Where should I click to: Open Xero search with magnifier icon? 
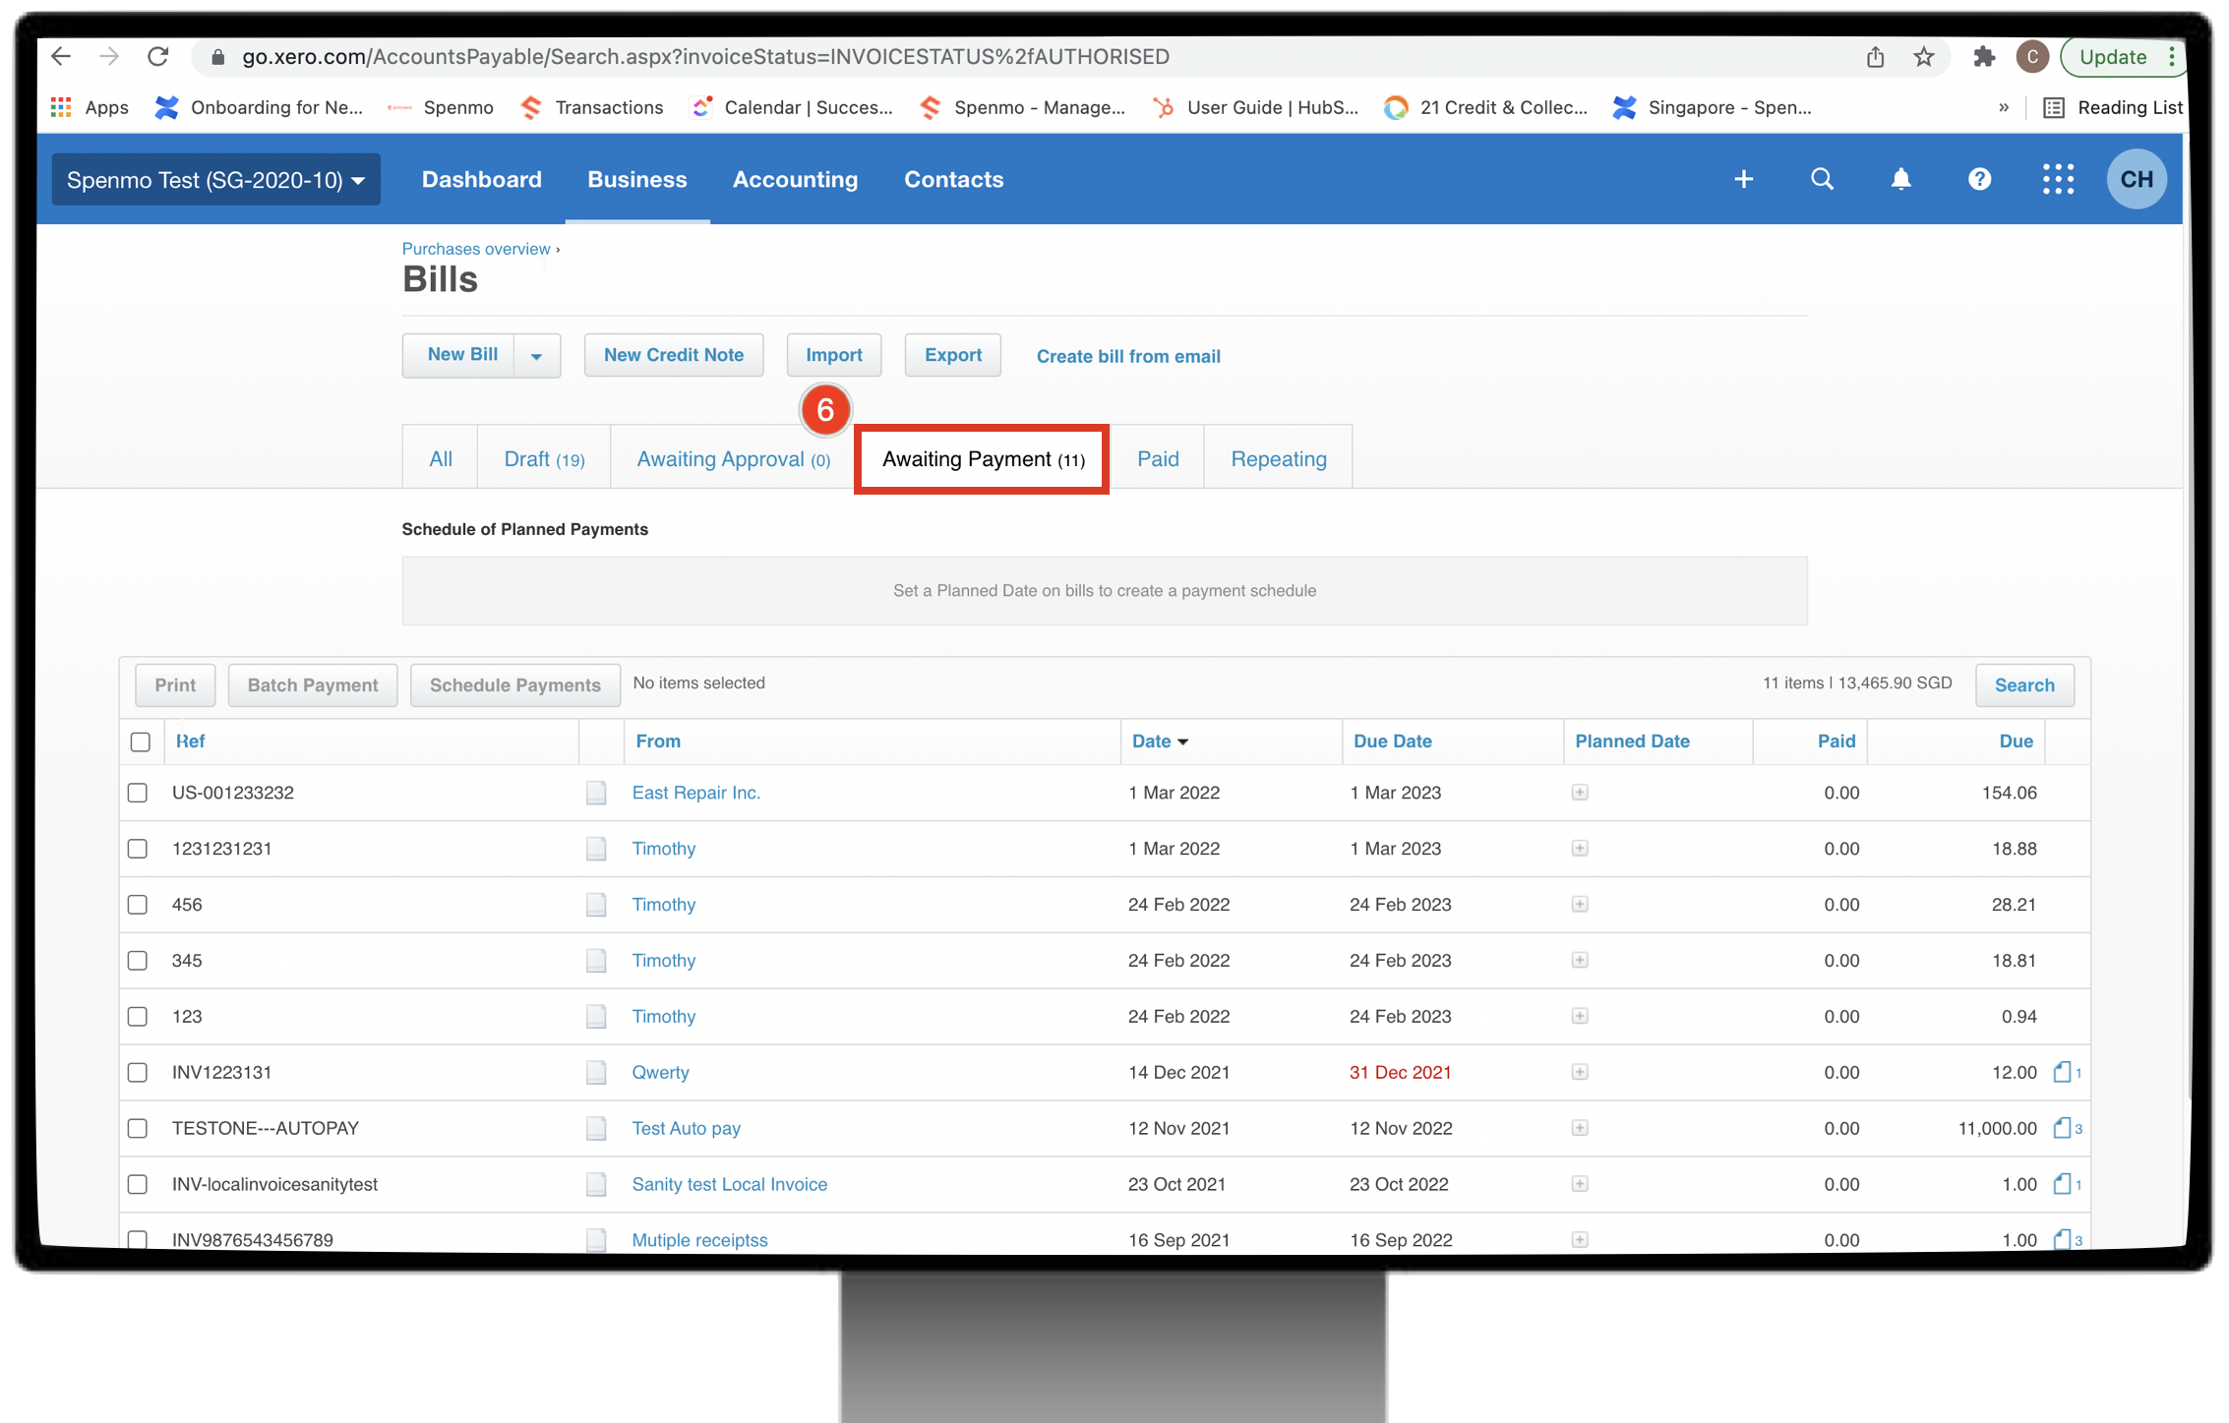click(1822, 179)
